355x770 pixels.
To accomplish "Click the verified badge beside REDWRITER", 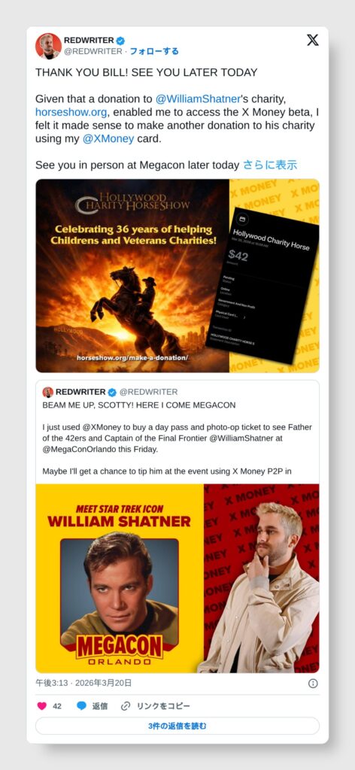I will (120, 41).
